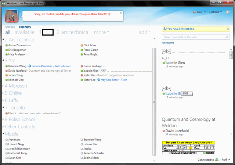Select the '2 ars technica' filter
This screenshot has height=165, width=235.
(x=72, y=32)
